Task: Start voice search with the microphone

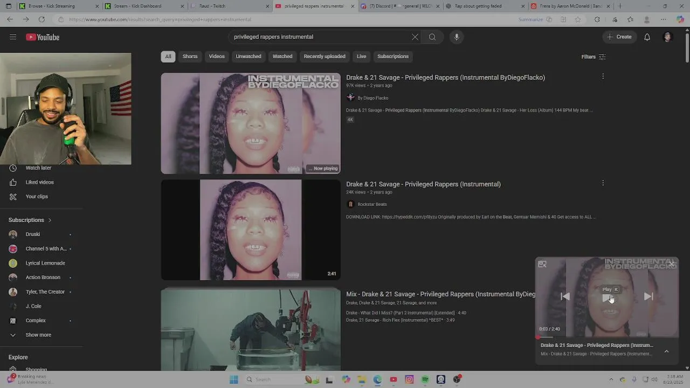Action: click(457, 37)
